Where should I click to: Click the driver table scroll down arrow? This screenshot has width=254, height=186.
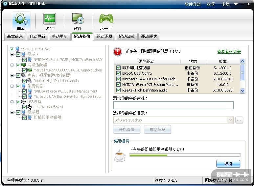click(242, 91)
